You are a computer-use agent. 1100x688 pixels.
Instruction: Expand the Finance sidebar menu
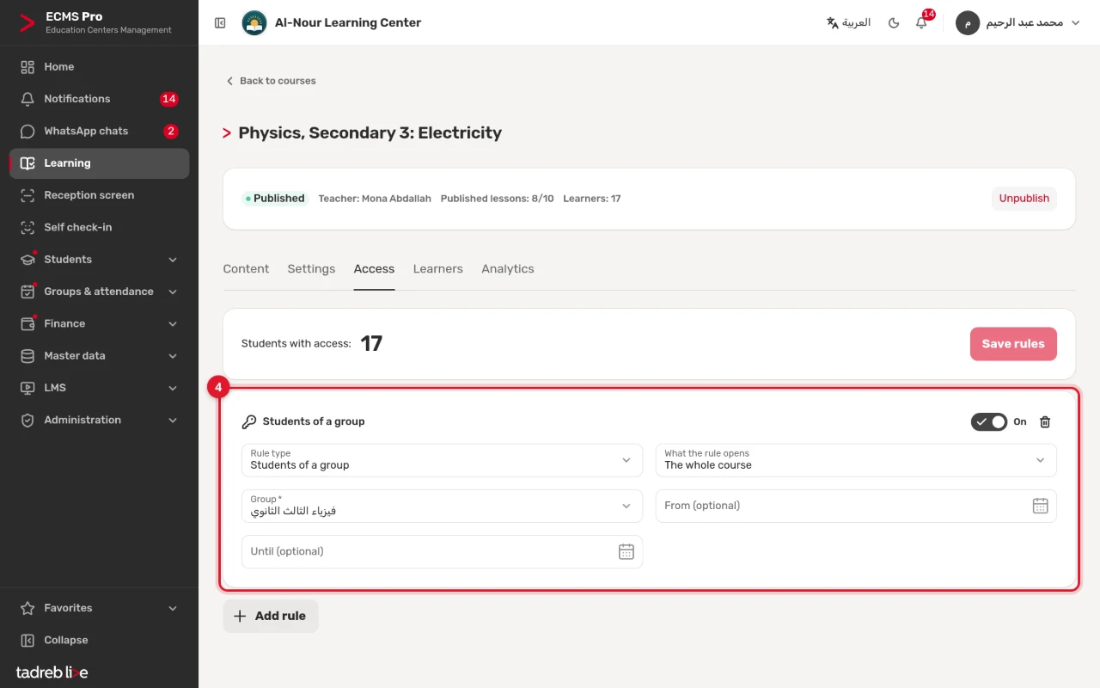(x=99, y=323)
